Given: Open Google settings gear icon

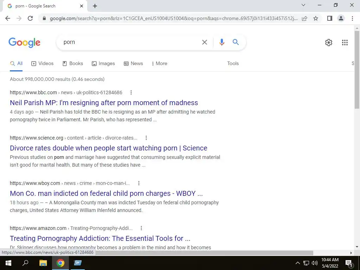Looking at the screenshot, I should click(x=329, y=43).
